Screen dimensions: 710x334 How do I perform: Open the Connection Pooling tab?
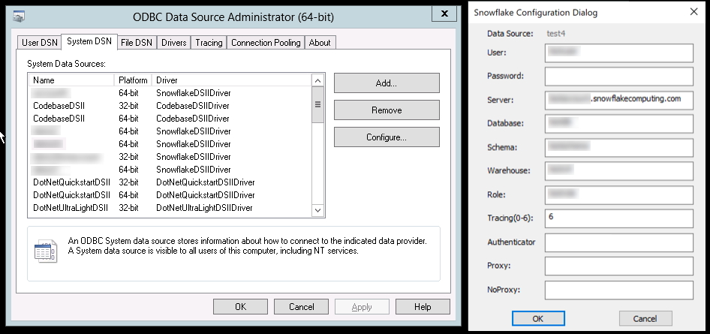[266, 43]
